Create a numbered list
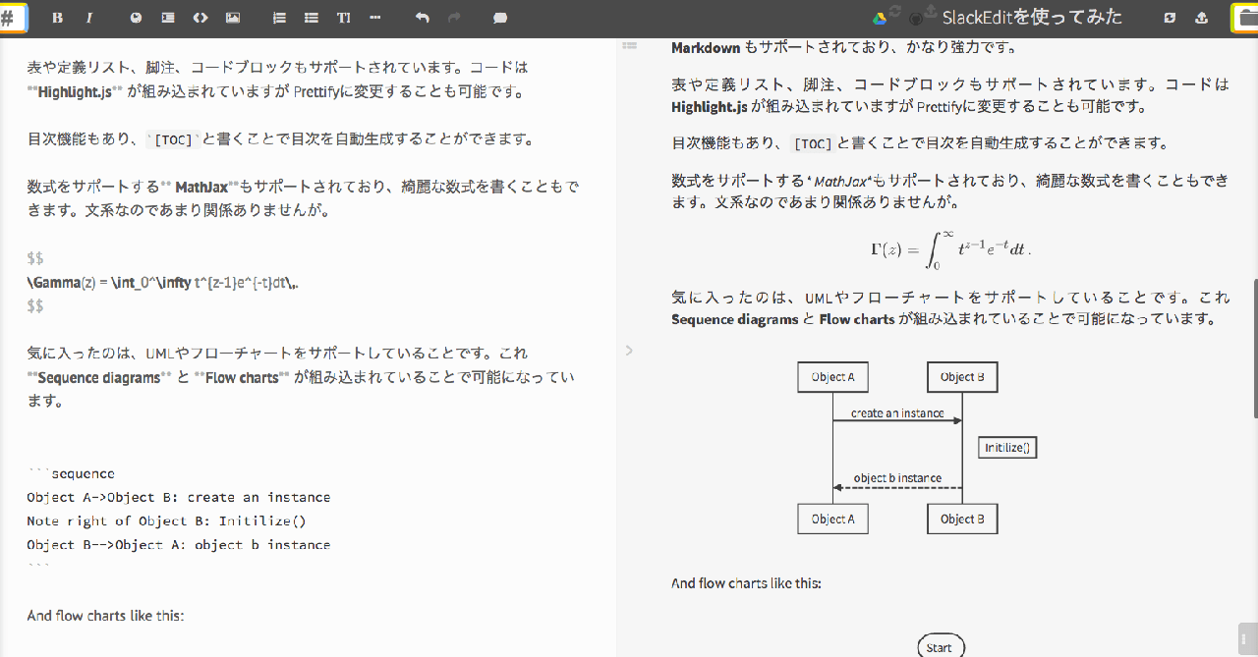 click(x=279, y=18)
